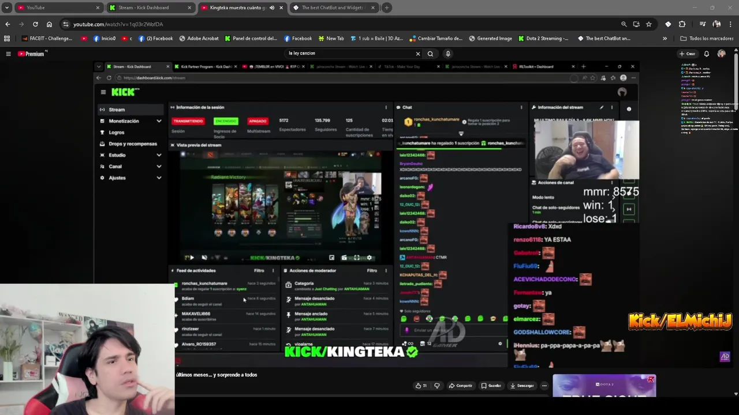This screenshot has height=415, width=739.
Task: Open the Chrome home page
Action: point(49,24)
